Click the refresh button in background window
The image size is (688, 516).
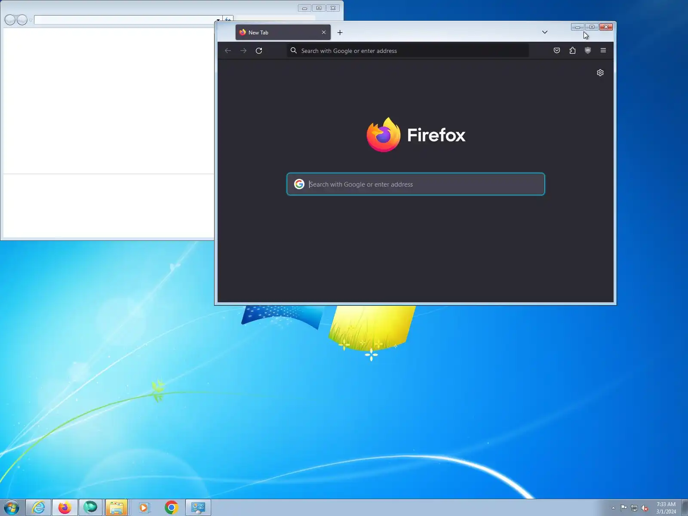click(228, 19)
